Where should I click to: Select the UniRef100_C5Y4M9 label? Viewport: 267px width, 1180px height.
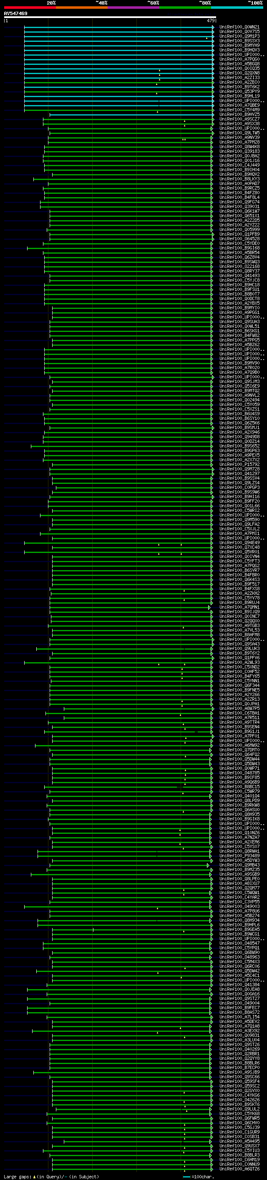tap(239, 110)
